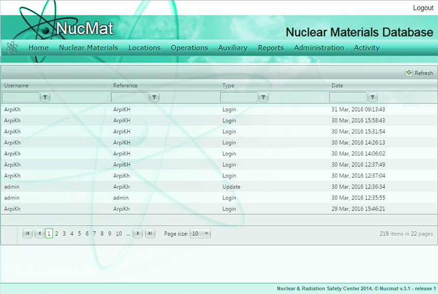
Task: Open the Date column filter icon
Action: point(373,97)
